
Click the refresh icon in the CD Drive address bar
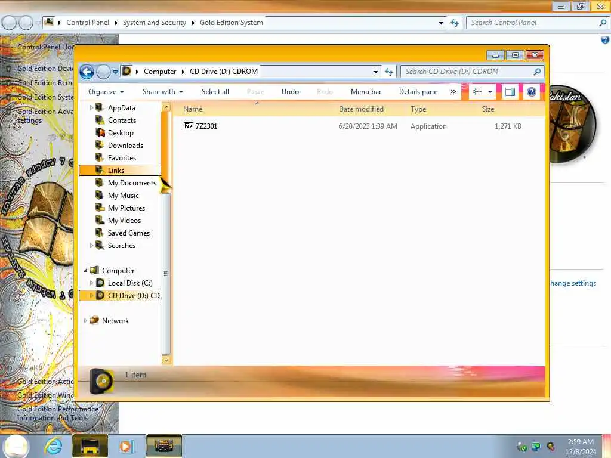(x=388, y=72)
